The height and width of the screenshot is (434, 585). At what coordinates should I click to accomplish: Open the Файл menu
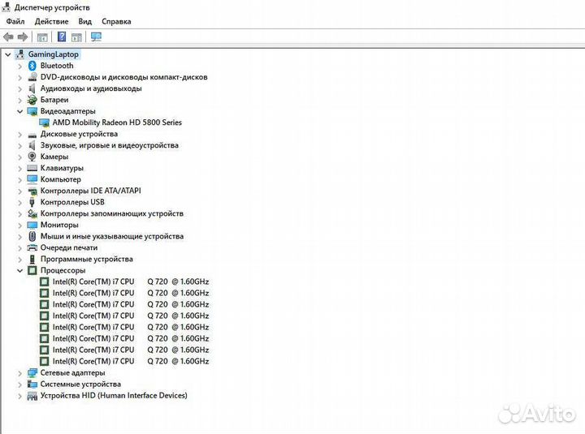coord(15,21)
